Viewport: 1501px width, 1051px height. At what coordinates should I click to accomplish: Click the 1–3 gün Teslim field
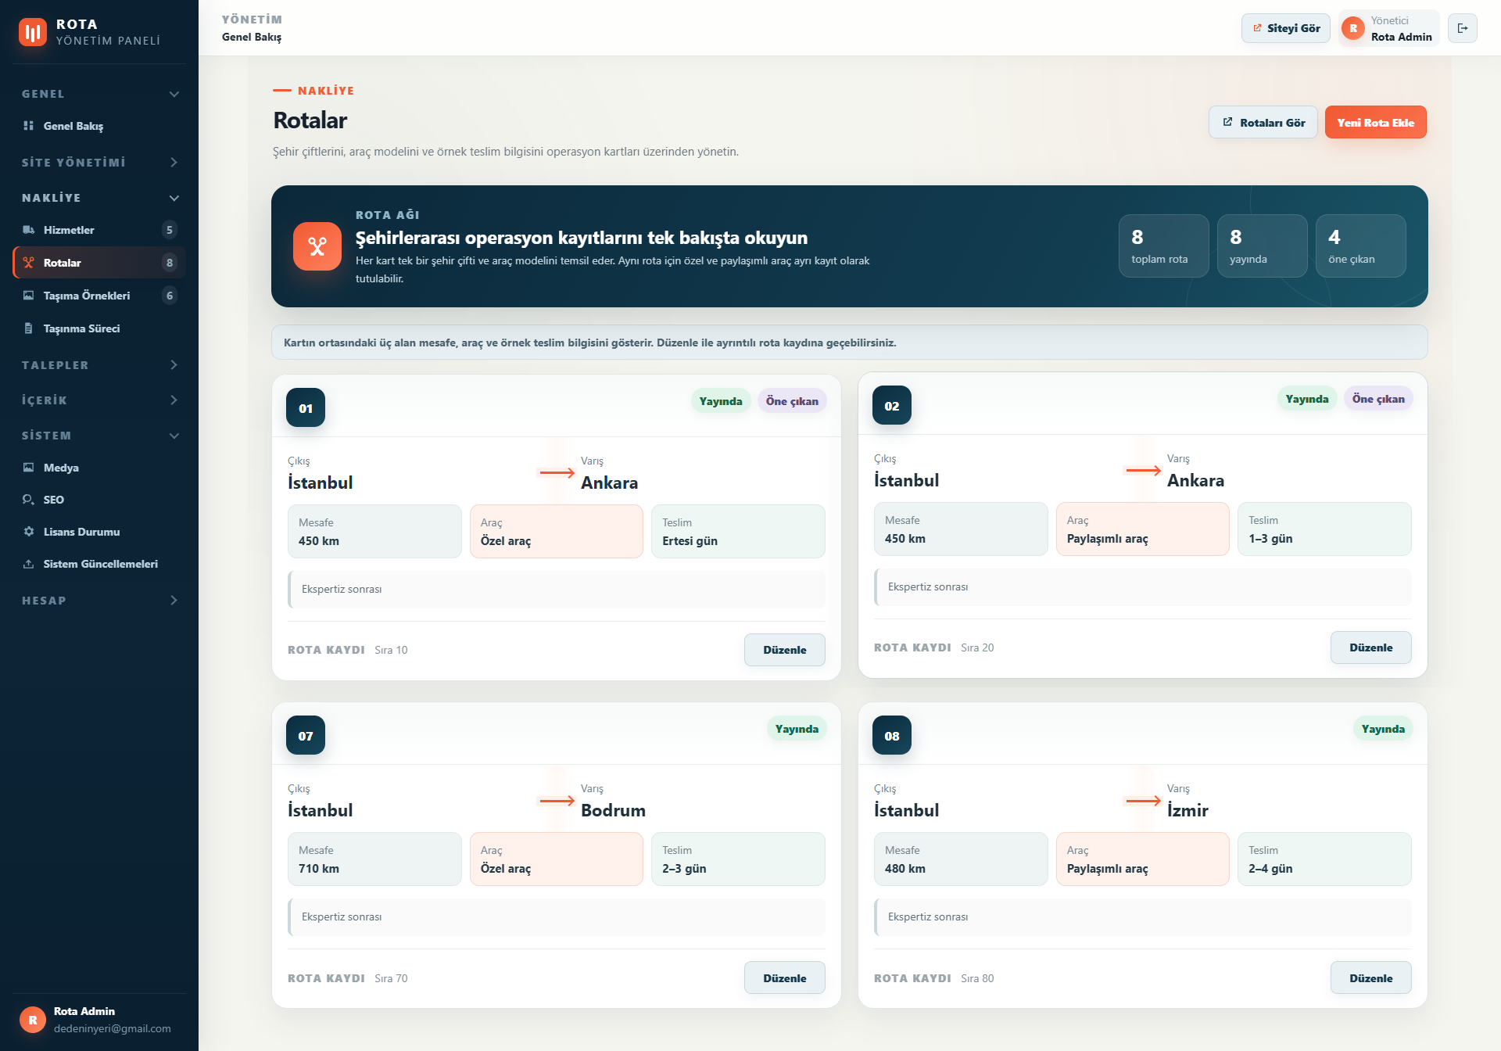click(1324, 529)
